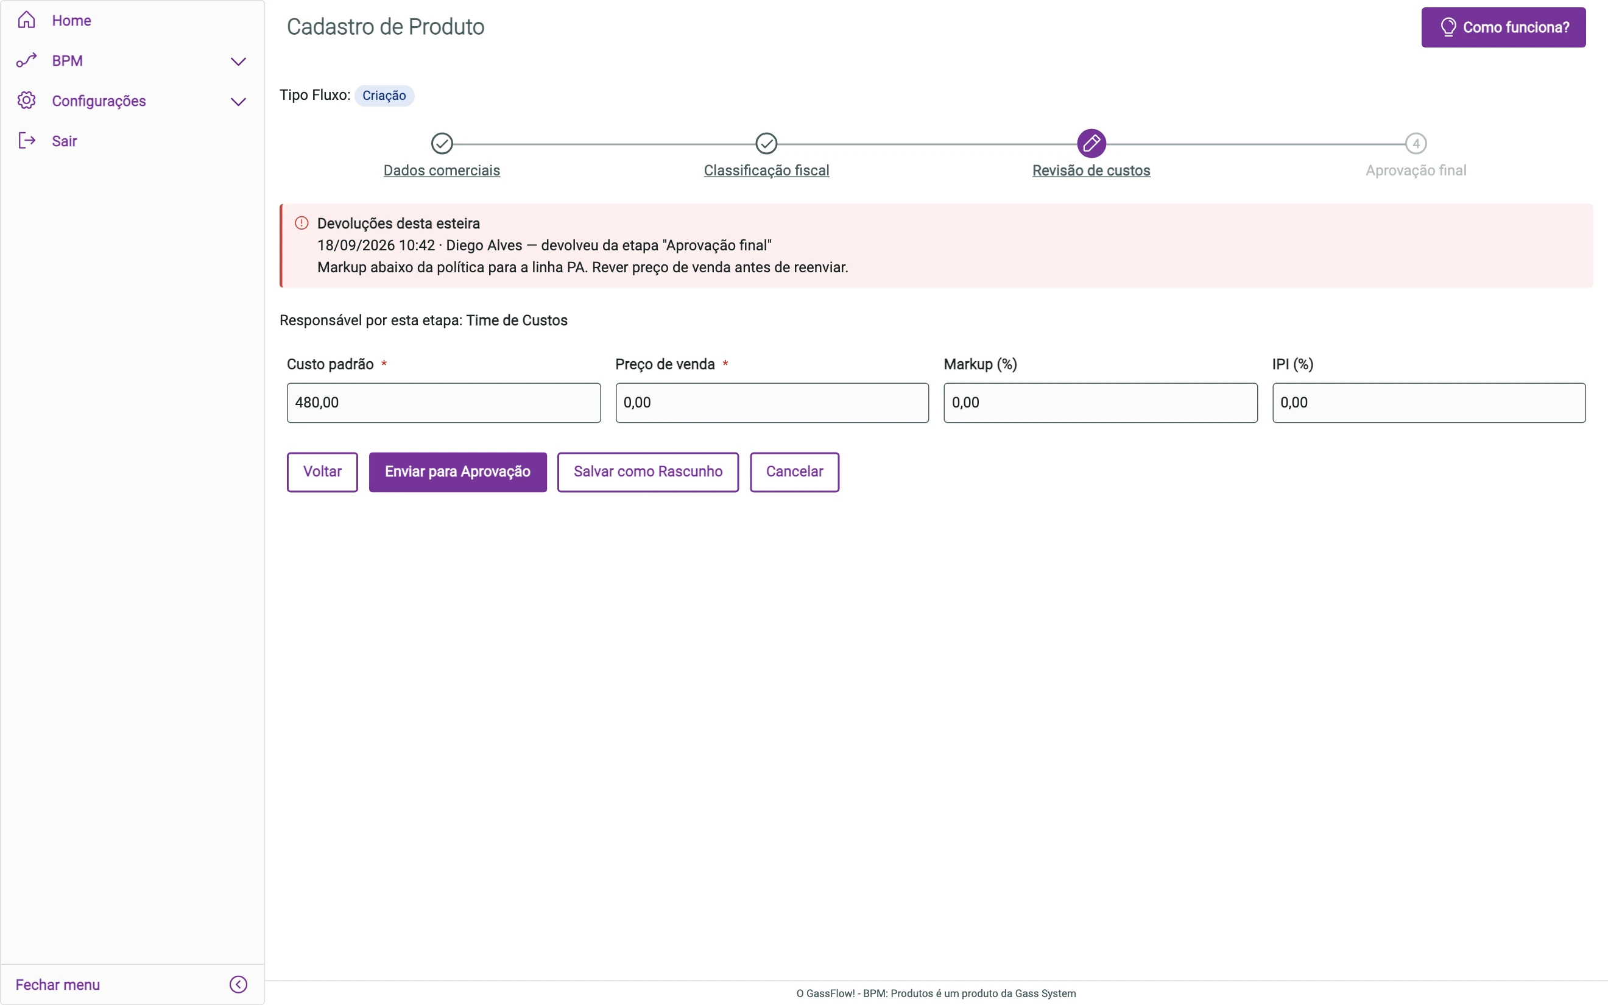Focus the Custo padrão input field
Screen dimensions: 1608x1005
click(x=444, y=403)
